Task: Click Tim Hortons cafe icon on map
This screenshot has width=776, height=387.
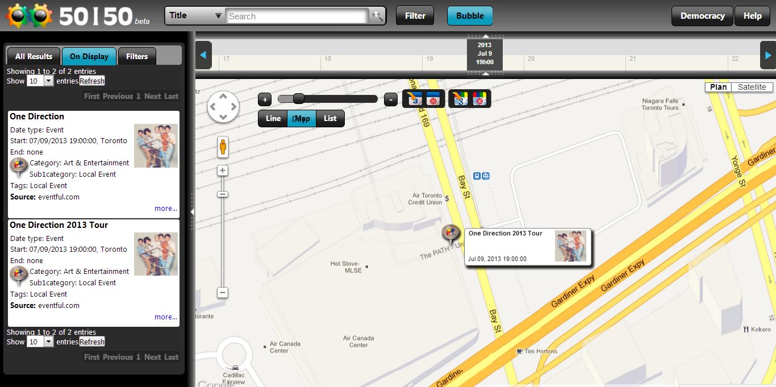Action: click(x=519, y=351)
